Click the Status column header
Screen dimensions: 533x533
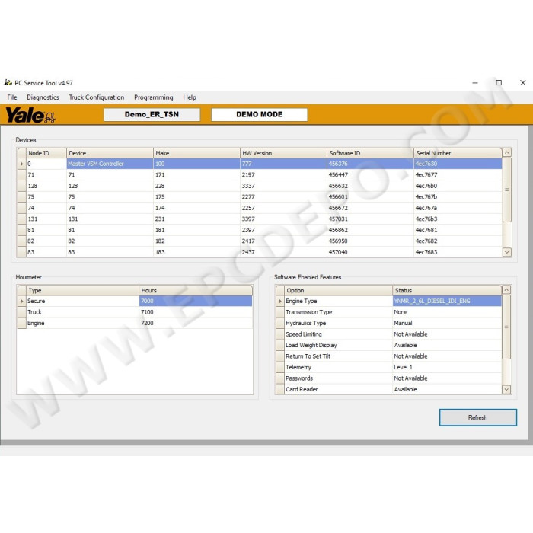coord(447,290)
